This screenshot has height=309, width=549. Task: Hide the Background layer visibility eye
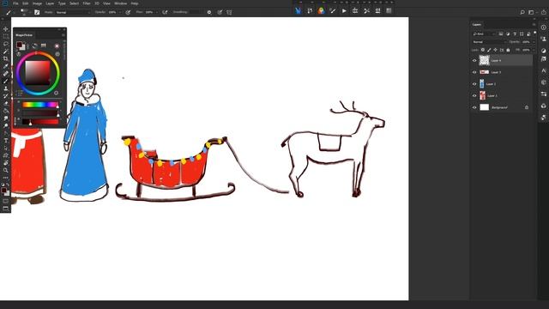474,107
